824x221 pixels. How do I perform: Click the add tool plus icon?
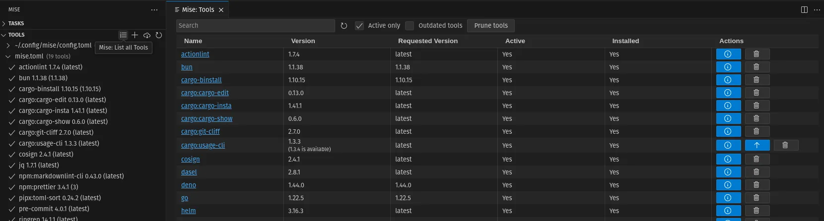click(x=135, y=35)
